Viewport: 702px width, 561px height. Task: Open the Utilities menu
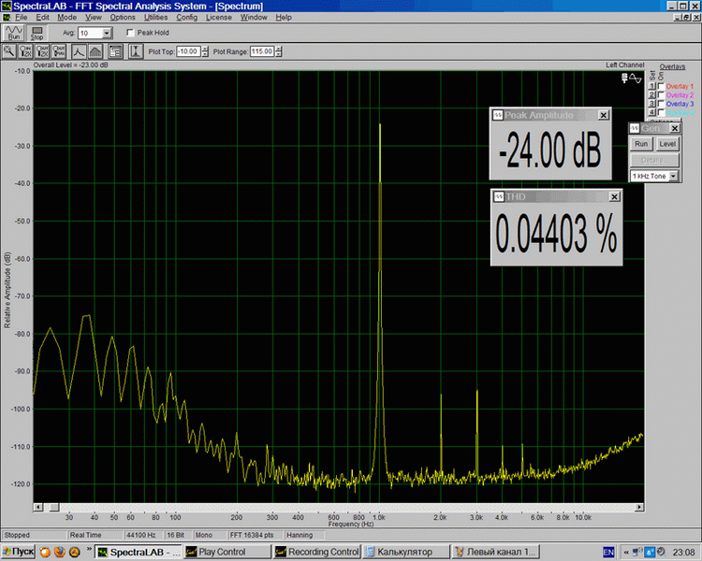click(155, 17)
